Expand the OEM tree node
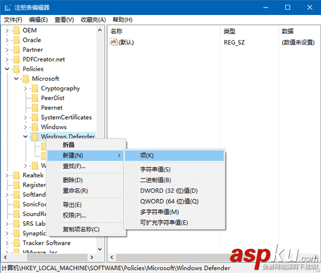This screenshot has height=273, width=321. 7,30
